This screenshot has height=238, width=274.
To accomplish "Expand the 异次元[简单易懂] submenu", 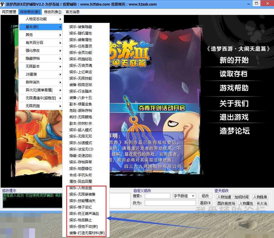I will pyautogui.click(x=41, y=90).
